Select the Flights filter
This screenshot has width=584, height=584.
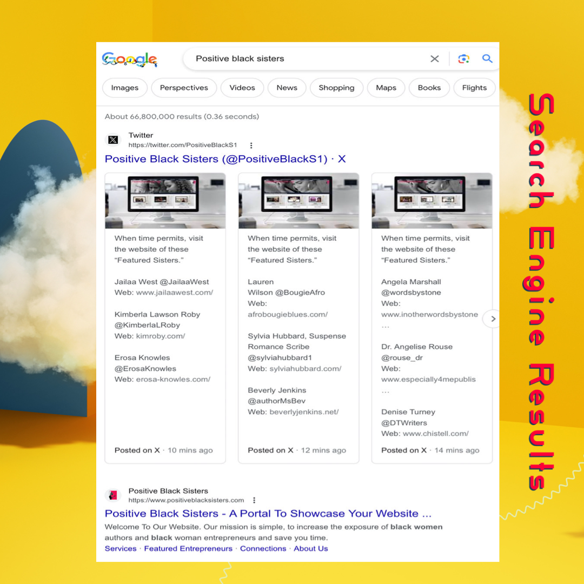tap(474, 88)
